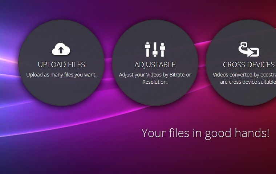Select the ADJUSTABLE heading
This screenshot has width=276, height=174.
tap(155, 65)
